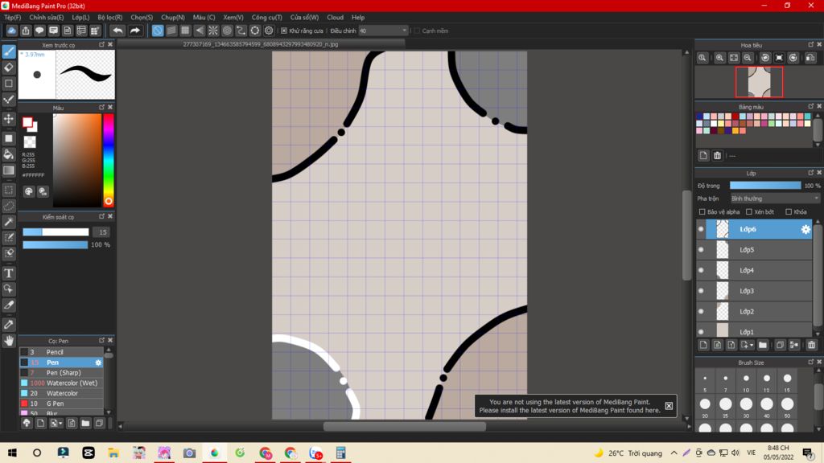Select the G Pen brush

point(61,404)
